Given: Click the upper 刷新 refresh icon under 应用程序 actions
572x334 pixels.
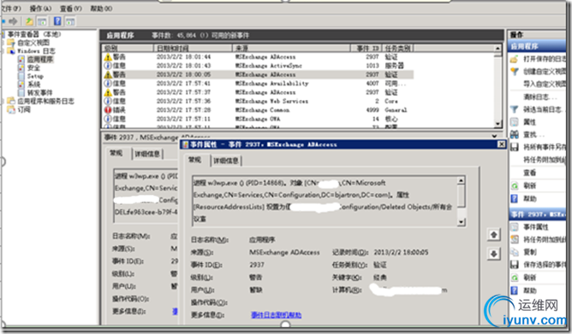Looking at the screenshot, I should click(514, 186).
